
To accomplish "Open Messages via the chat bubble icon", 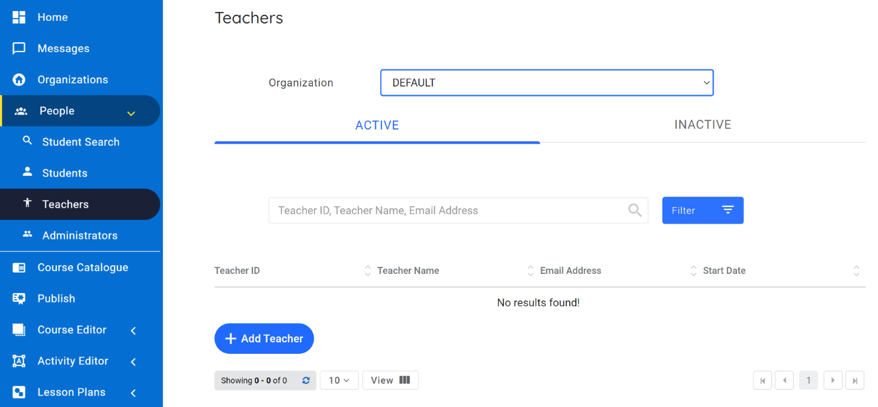I will coord(19,48).
